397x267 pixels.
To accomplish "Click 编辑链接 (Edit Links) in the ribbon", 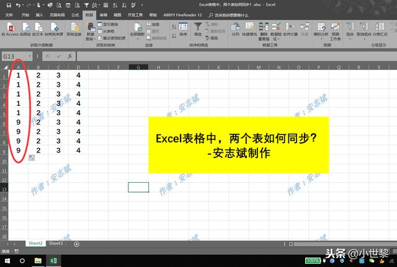I will tap(156, 38).
